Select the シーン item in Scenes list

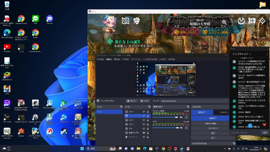tap(109, 112)
